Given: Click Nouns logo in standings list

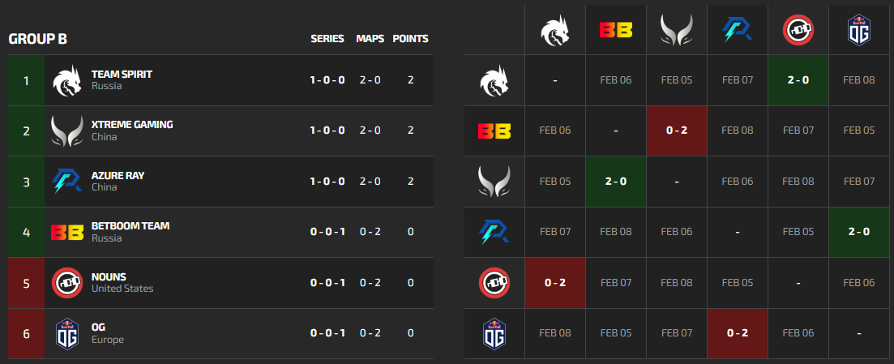Looking at the screenshot, I should click(67, 283).
